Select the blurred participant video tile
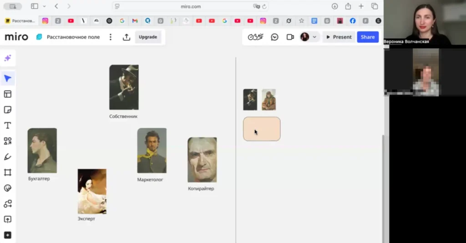The height and width of the screenshot is (243, 466). (425, 72)
